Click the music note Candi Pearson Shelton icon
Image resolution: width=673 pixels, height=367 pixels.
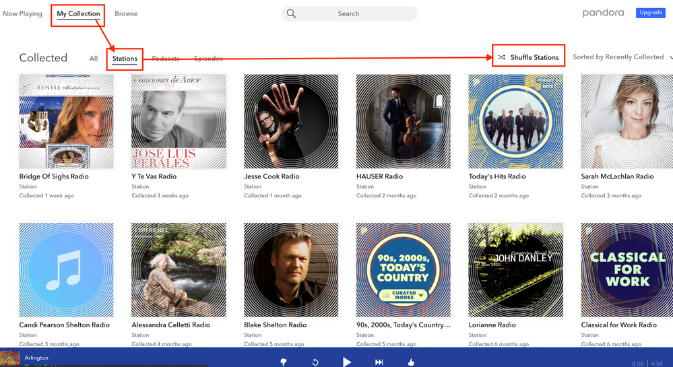[x=66, y=269]
